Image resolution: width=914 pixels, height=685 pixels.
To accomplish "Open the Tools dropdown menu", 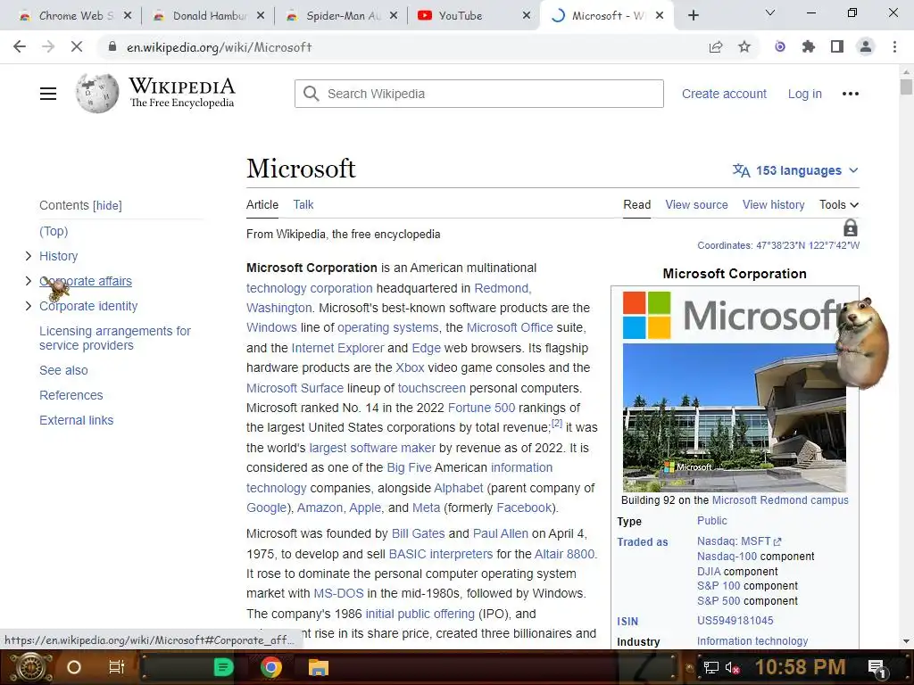I will [839, 204].
